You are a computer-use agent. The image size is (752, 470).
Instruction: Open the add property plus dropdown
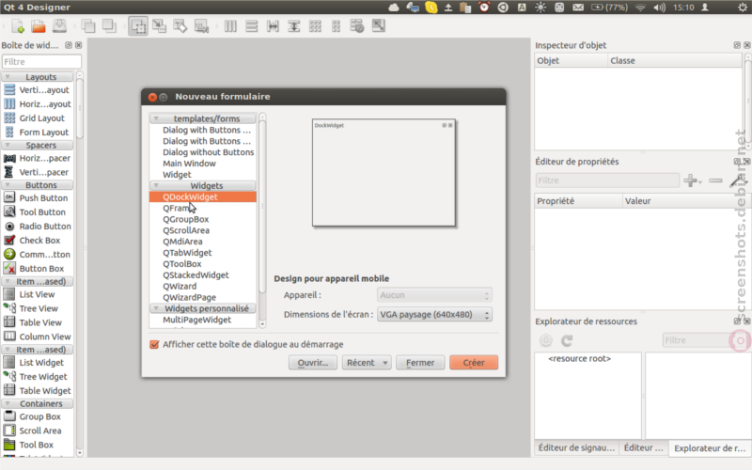[x=693, y=180]
